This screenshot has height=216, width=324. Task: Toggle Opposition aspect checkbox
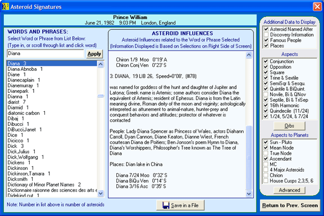coord(266,67)
